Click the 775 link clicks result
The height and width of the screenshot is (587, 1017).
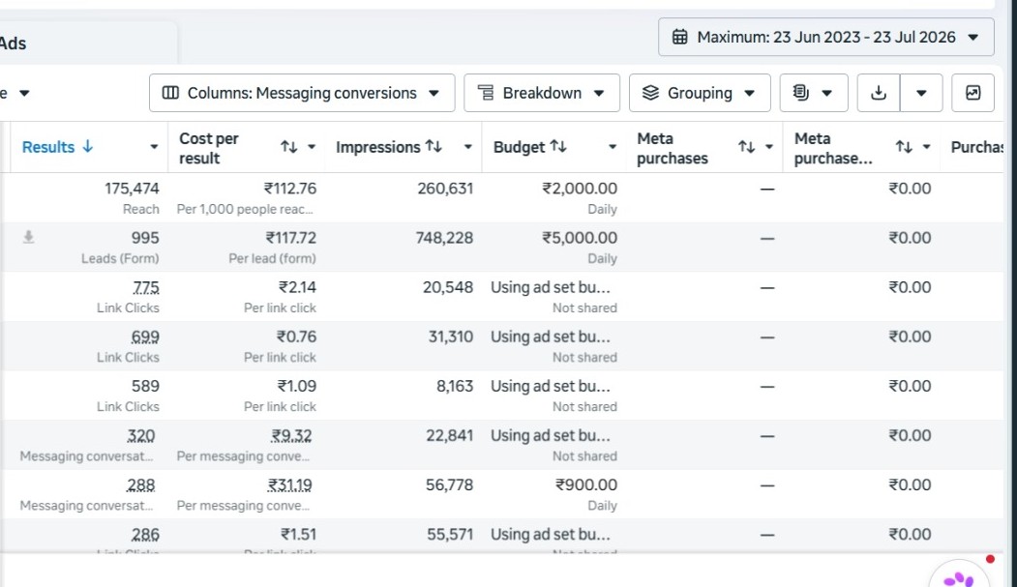[146, 287]
